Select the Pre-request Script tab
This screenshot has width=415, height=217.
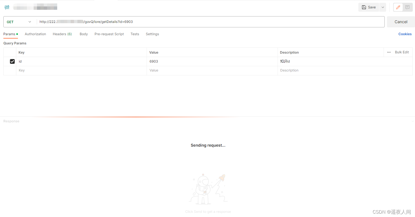(x=109, y=34)
